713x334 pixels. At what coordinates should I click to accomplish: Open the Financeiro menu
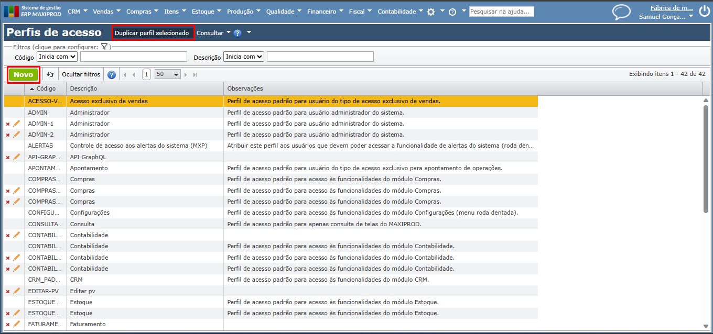(326, 12)
